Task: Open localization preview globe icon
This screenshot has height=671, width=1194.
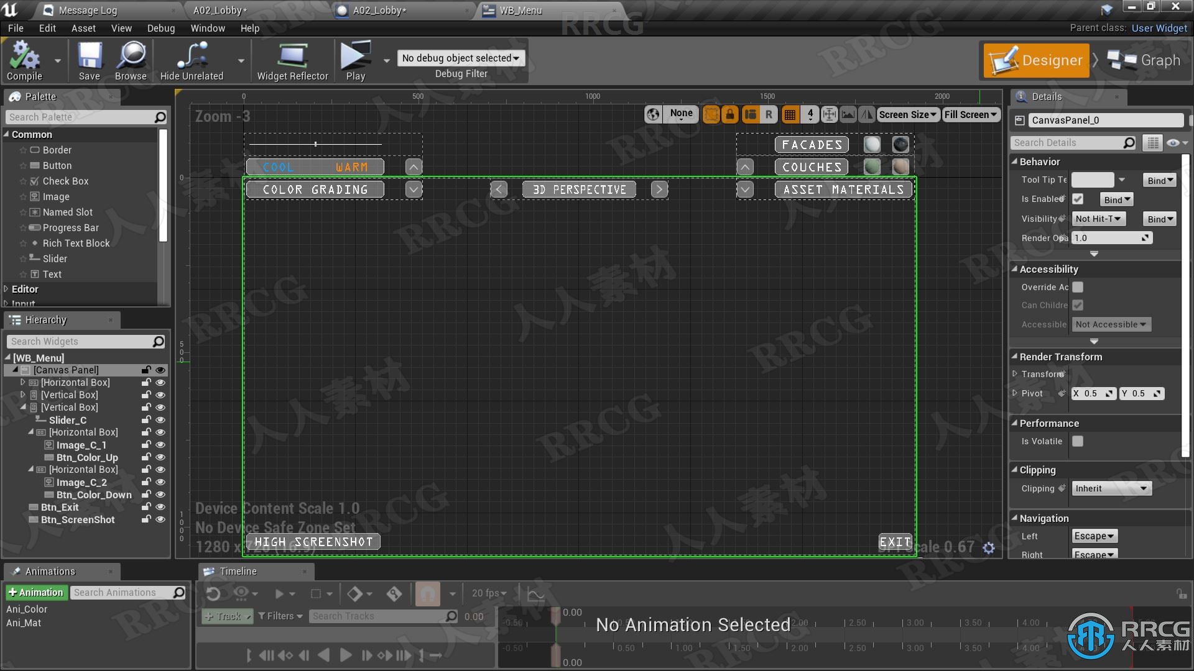Action: [x=652, y=114]
